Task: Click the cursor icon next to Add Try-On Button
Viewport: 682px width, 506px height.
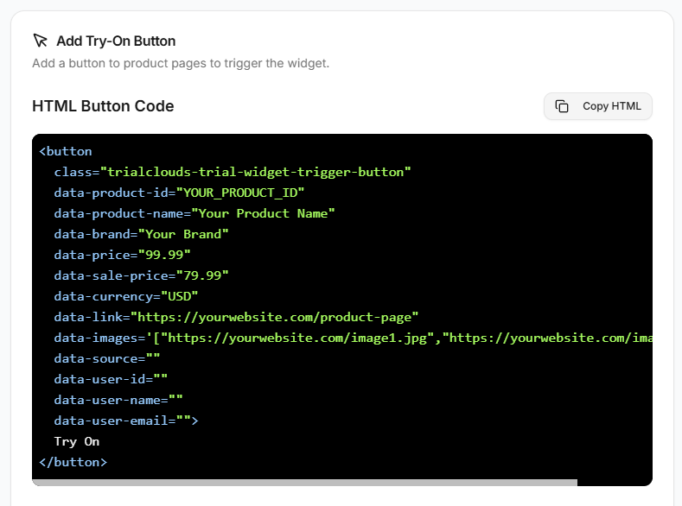Action: pos(40,41)
